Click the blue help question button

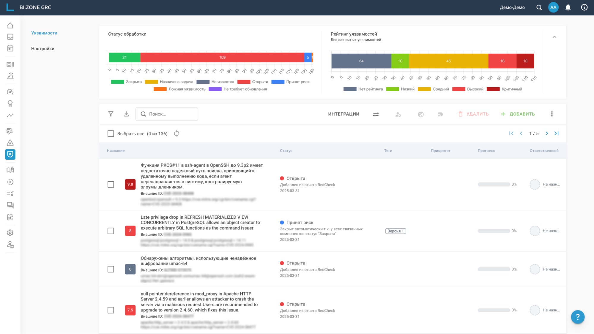(x=577, y=317)
